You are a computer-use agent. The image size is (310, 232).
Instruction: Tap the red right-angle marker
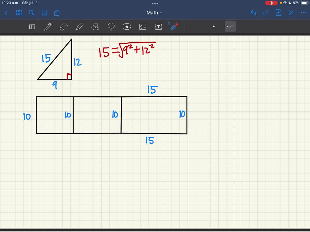pyautogui.click(x=69, y=76)
